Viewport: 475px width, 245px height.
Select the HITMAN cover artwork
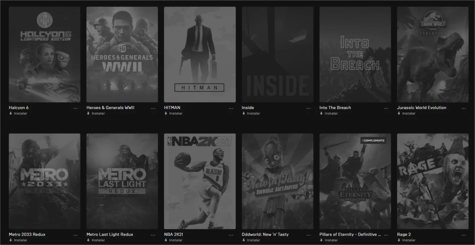(x=200, y=55)
